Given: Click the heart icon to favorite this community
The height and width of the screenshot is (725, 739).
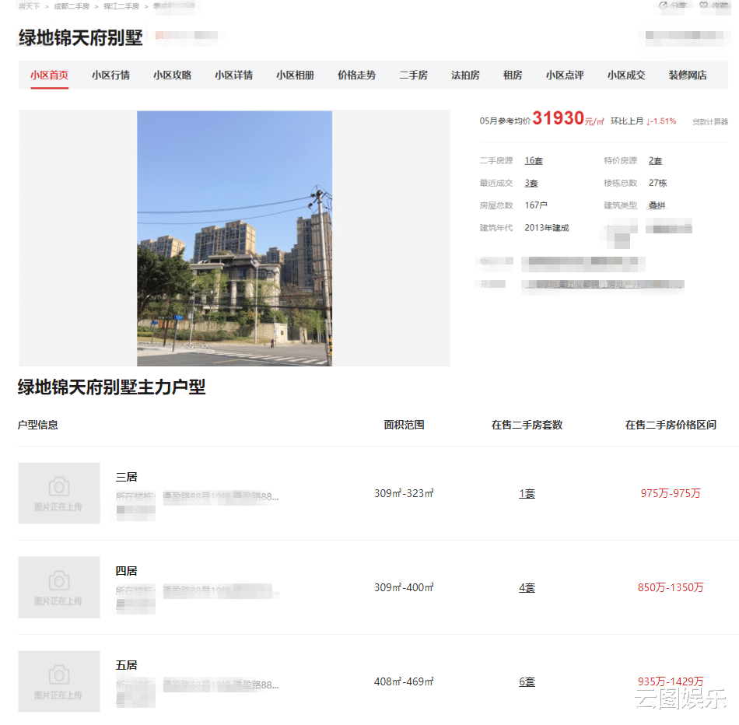Looking at the screenshot, I should (702, 5).
